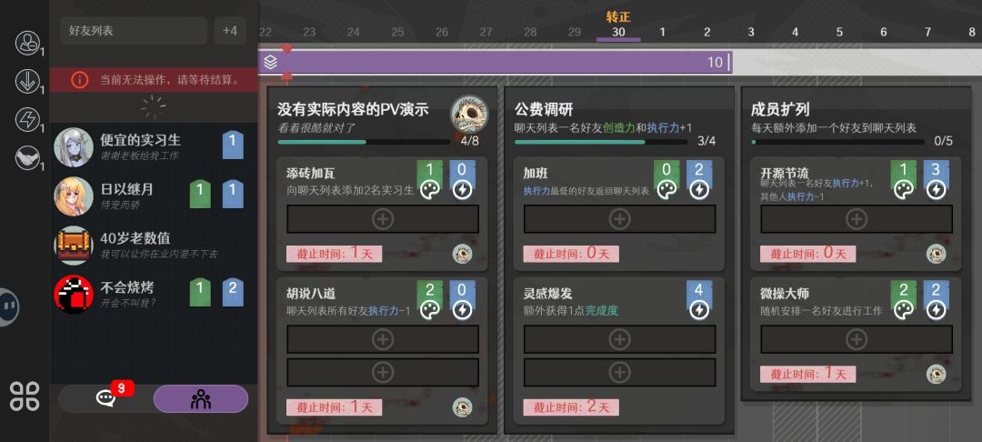Click the 好友列表 search field

pos(134,30)
